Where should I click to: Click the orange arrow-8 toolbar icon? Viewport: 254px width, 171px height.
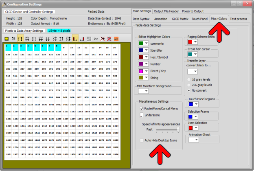click(x=116, y=39)
